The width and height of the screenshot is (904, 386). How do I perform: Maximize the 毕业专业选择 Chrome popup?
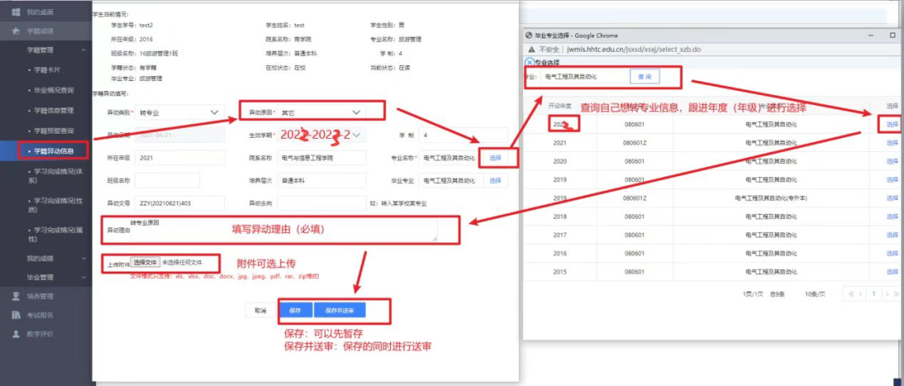[x=892, y=35]
